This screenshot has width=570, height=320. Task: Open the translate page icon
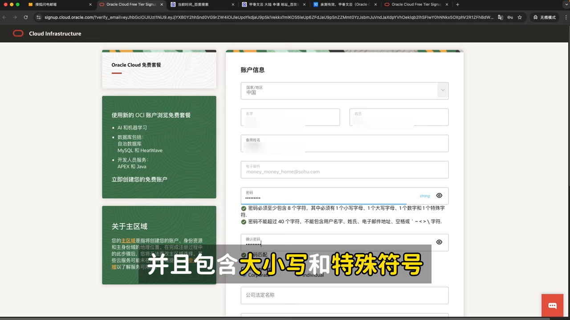point(501,17)
